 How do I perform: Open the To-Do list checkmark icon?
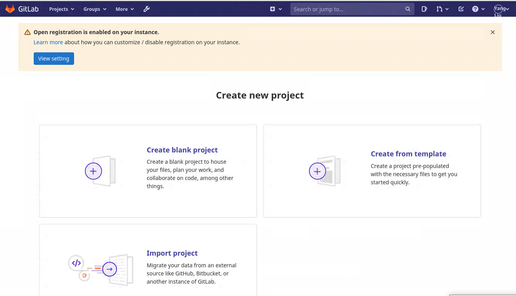[x=461, y=9]
